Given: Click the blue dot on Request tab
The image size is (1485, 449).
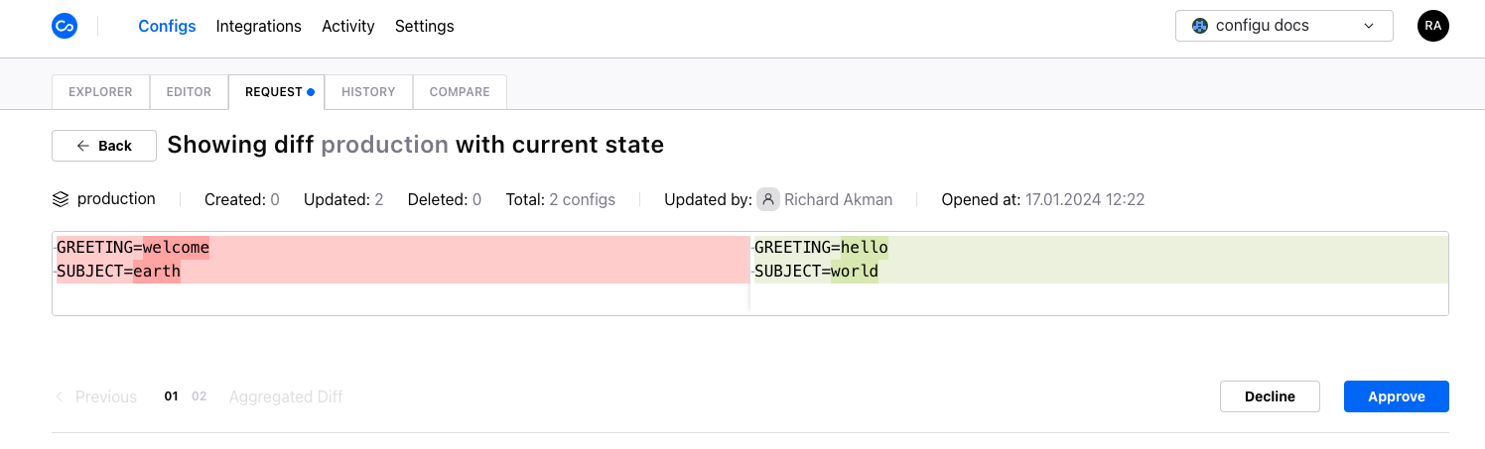Looking at the screenshot, I should [311, 92].
